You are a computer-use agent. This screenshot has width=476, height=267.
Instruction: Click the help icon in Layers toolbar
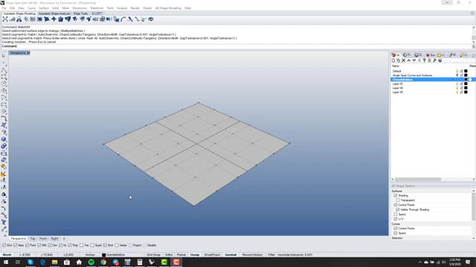point(440,61)
